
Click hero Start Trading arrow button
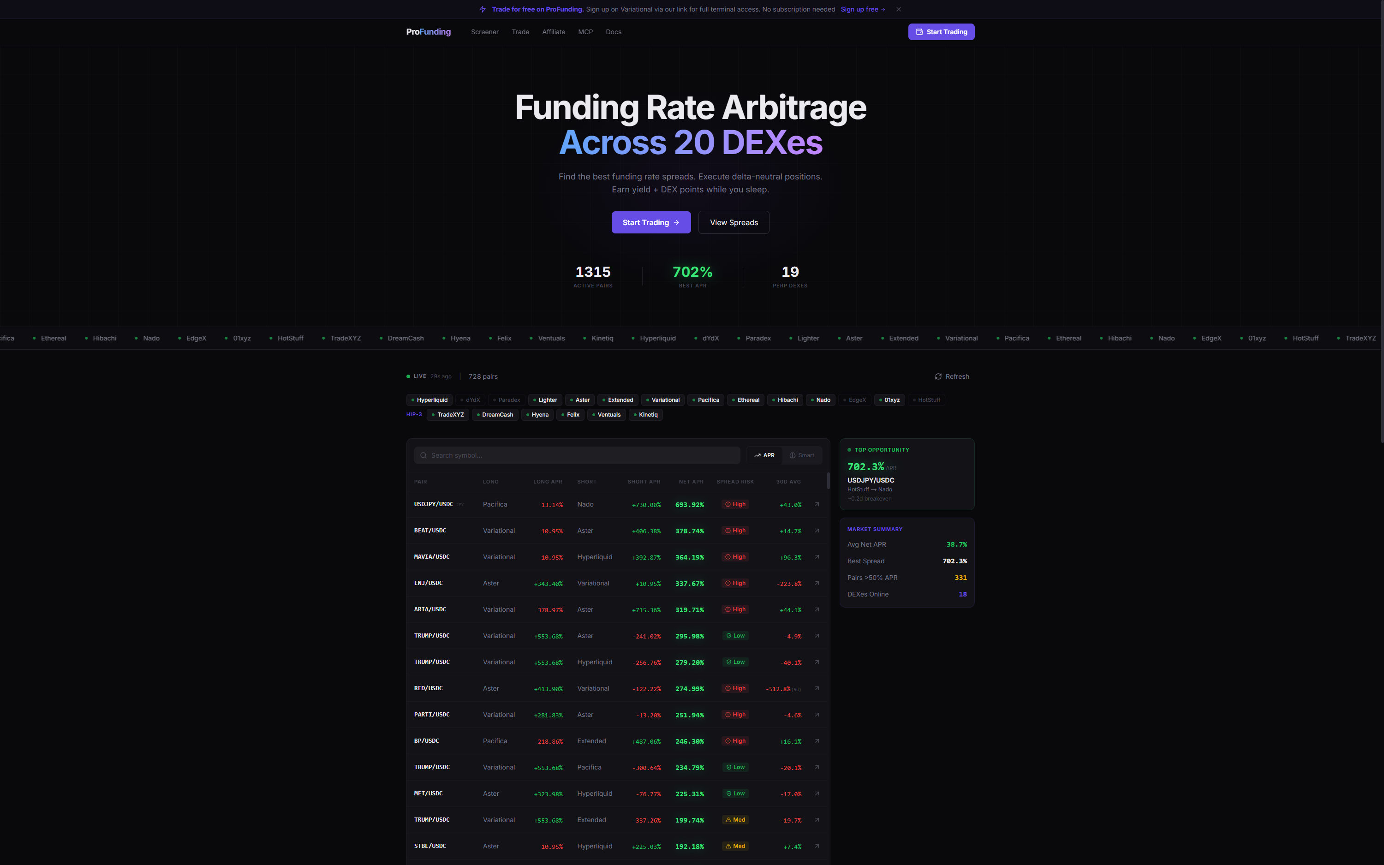(x=651, y=222)
